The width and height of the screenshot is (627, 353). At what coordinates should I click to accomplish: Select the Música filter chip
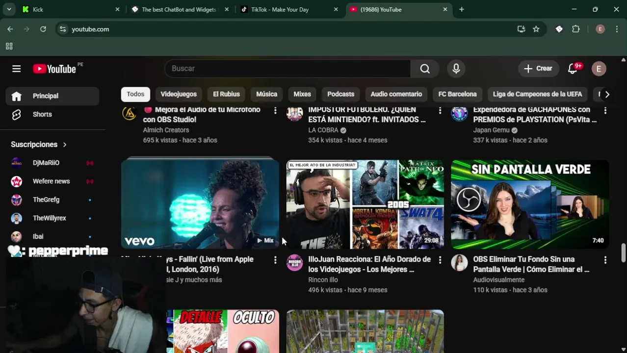[x=266, y=94]
